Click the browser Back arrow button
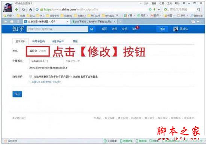206x145 pixels. click(x=16, y=9)
